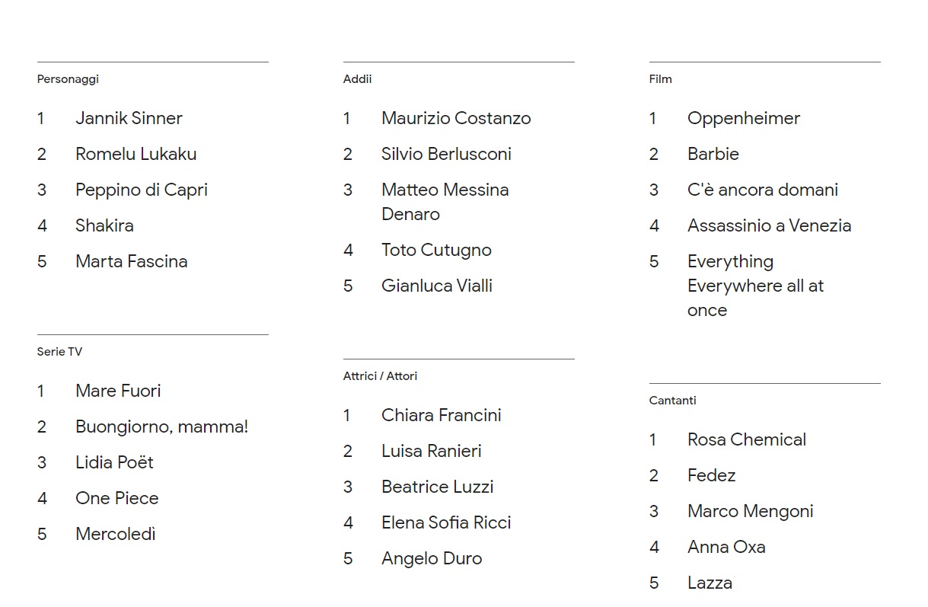
Task: Click Maurizio Costanzo under Addii
Action: coord(456,118)
